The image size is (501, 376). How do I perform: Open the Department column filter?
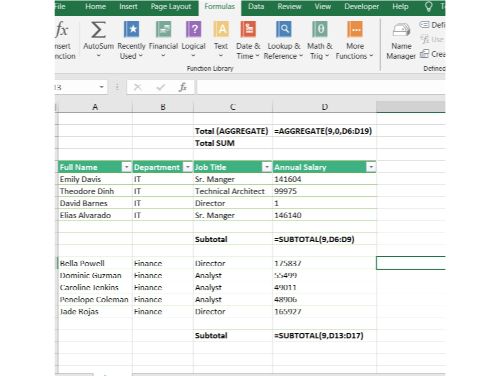[x=187, y=167]
